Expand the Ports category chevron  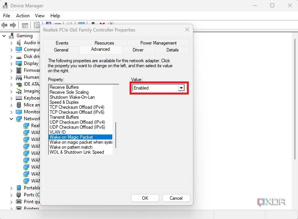12,195
